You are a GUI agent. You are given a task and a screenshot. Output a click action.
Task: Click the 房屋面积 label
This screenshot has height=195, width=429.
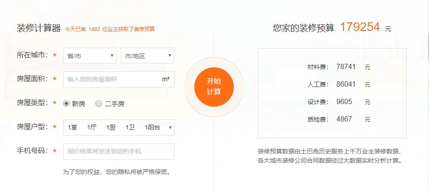pos(32,79)
